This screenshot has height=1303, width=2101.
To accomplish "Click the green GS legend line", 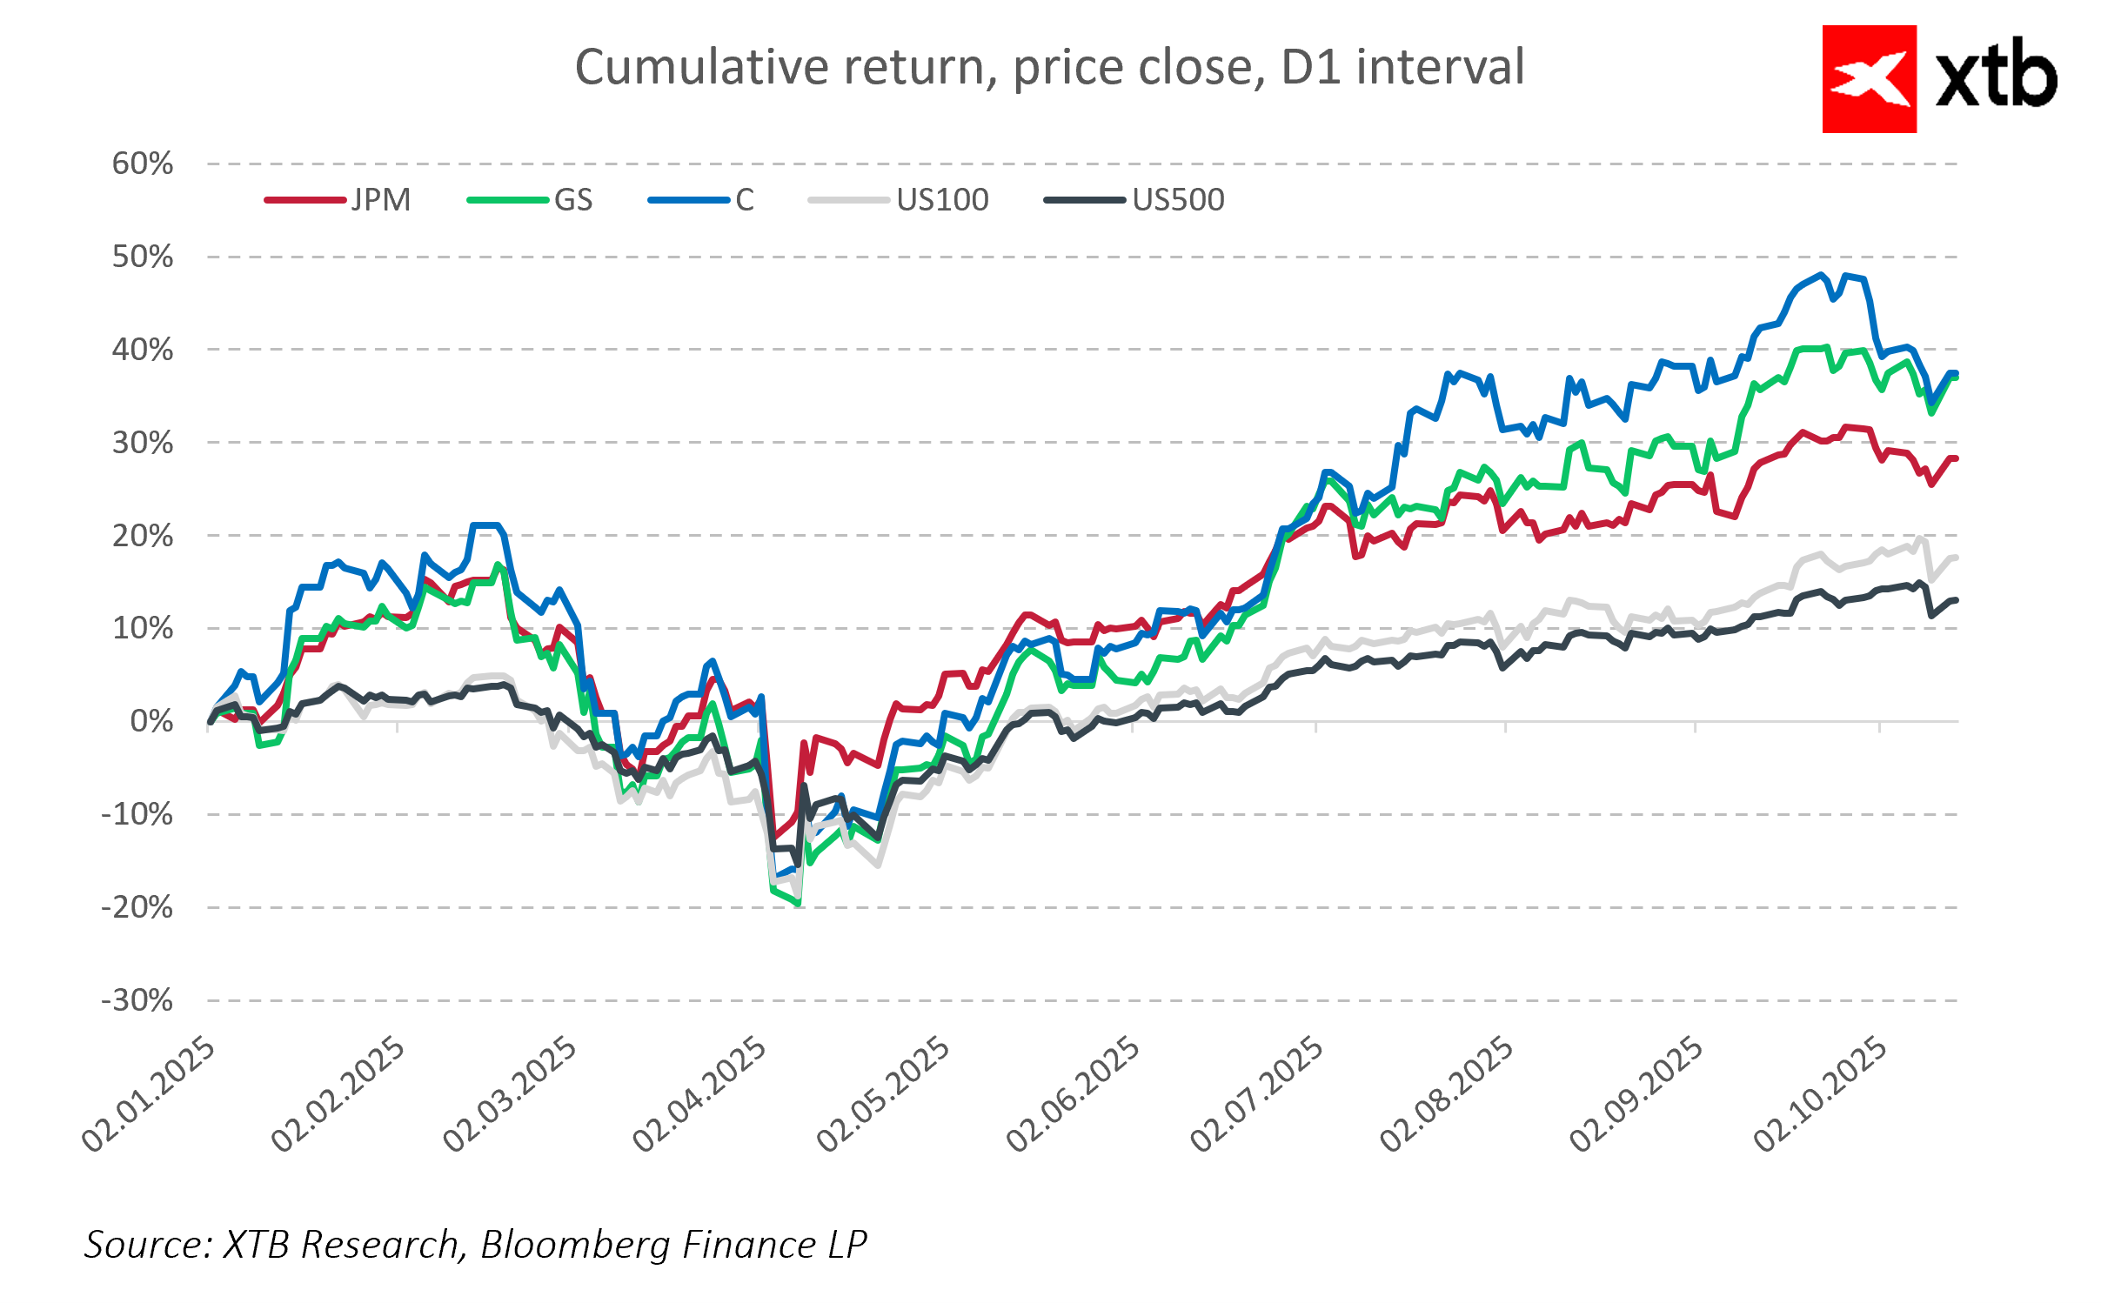I will pos(508,200).
